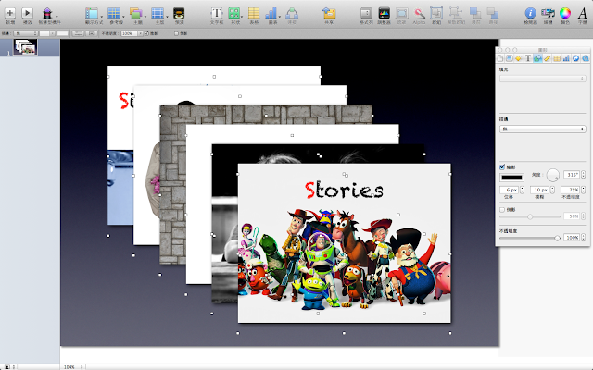Insert a Text Box from the toolbar
Viewport: 593px width, 370px height.
point(217,13)
